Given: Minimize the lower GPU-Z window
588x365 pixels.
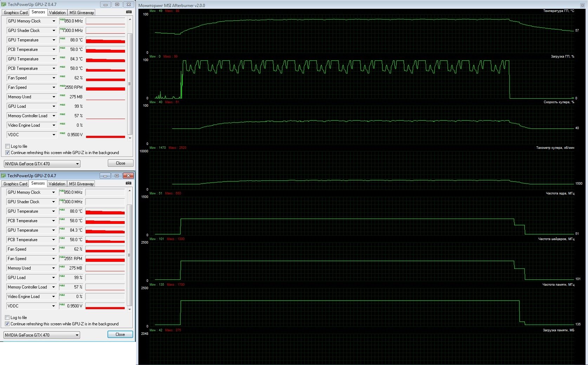Looking at the screenshot, I should tap(105, 176).
